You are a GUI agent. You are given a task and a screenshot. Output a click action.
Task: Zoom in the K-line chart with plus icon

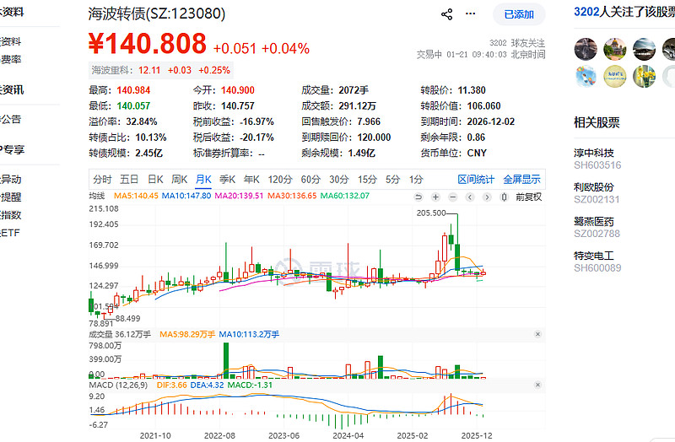pos(435,197)
